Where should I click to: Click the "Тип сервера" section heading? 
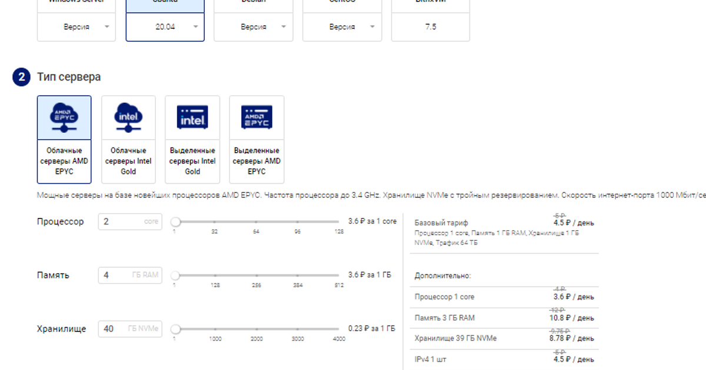pos(69,77)
